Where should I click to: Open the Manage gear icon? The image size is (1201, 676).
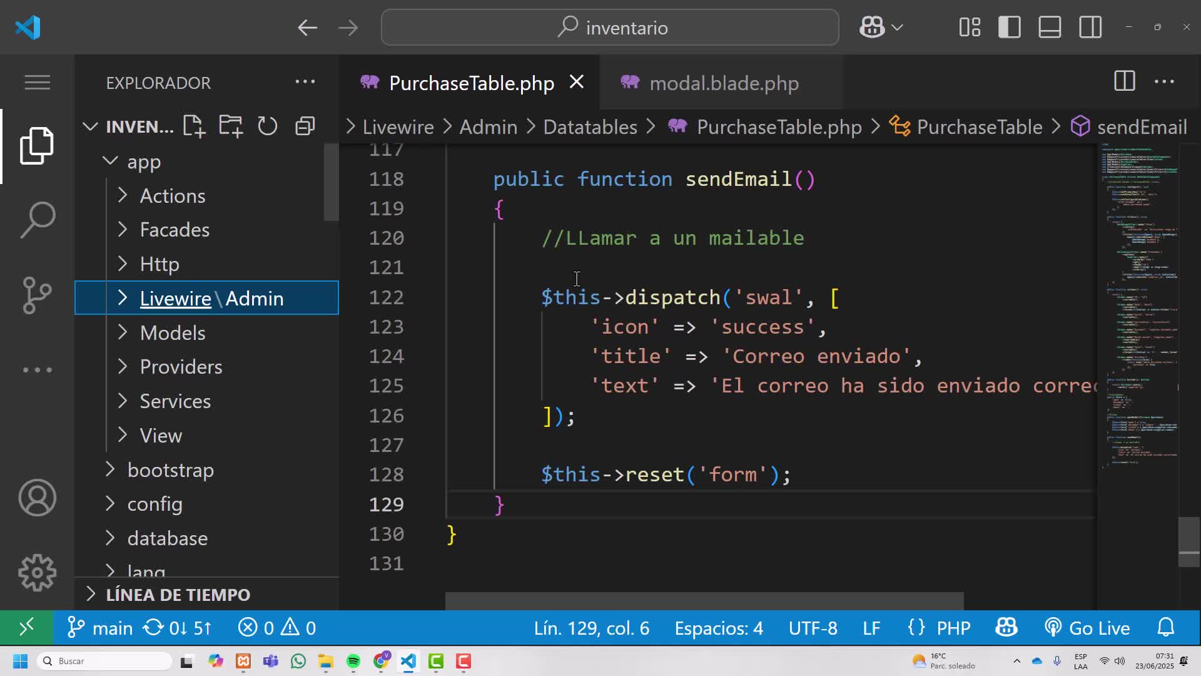[38, 573]
